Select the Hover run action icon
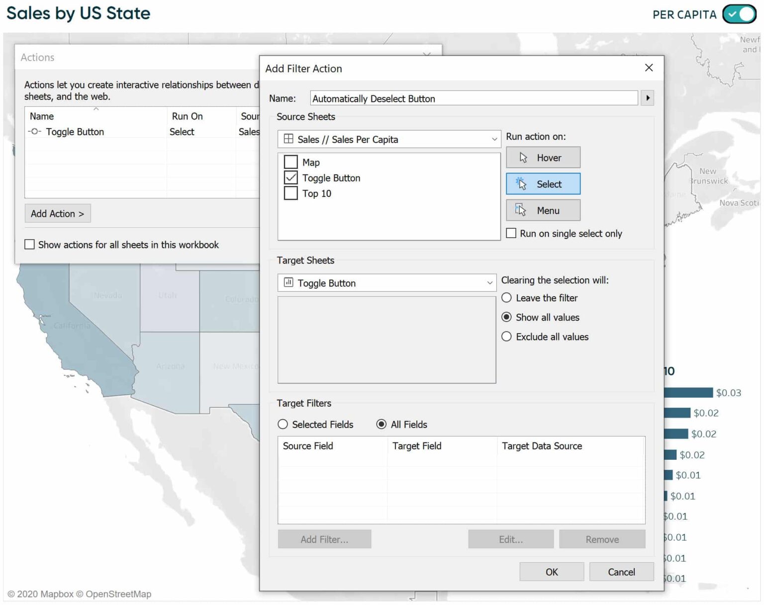 522,157
